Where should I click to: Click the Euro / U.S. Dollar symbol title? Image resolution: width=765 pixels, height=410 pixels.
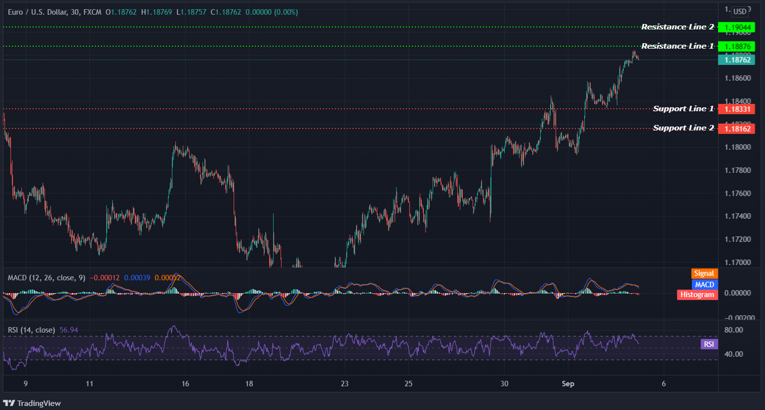click(x=38, y=12)
